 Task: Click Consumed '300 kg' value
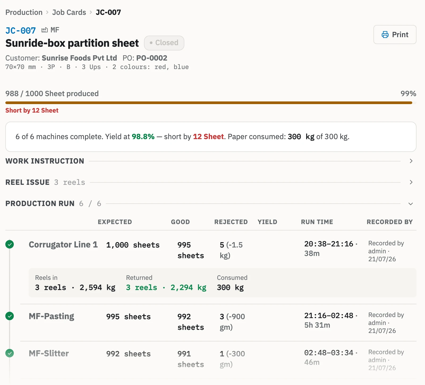pos(230,288)
